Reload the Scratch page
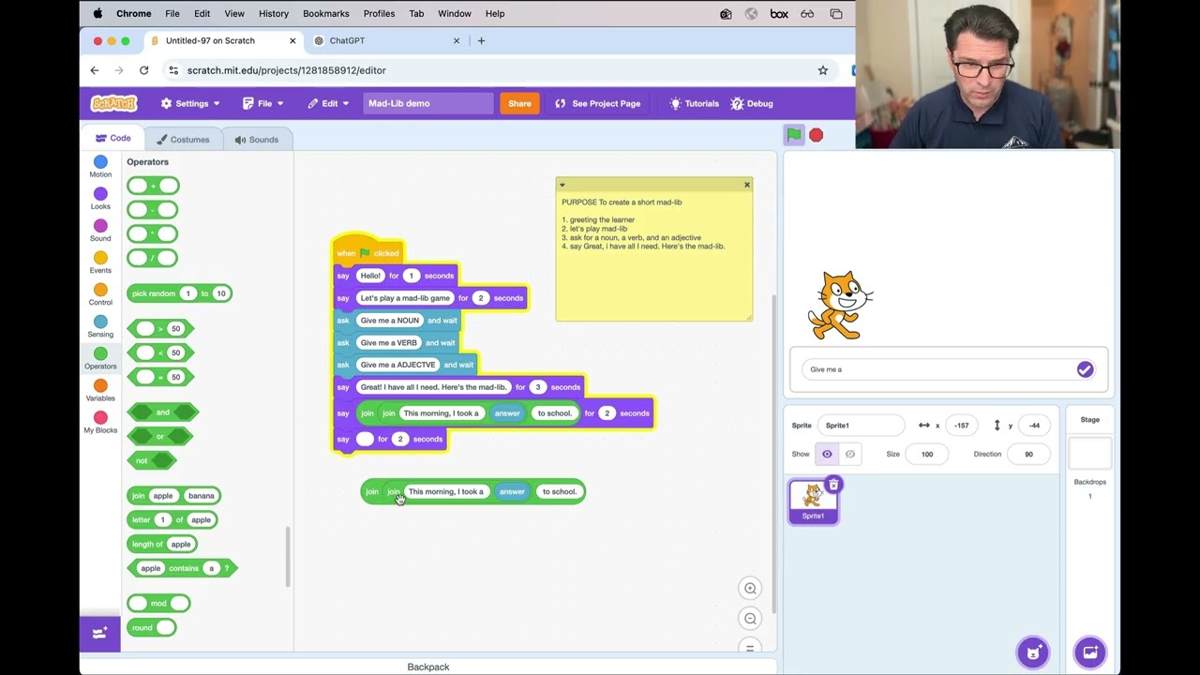This screenshot has width=1200, height=675. pos(143,70)
